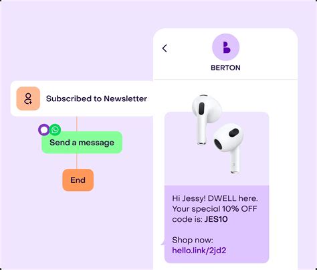Image resolution: width=317 pixels, height=270 pixels.
Task: Select the JES10 discount code text
Action: point(216,219)
